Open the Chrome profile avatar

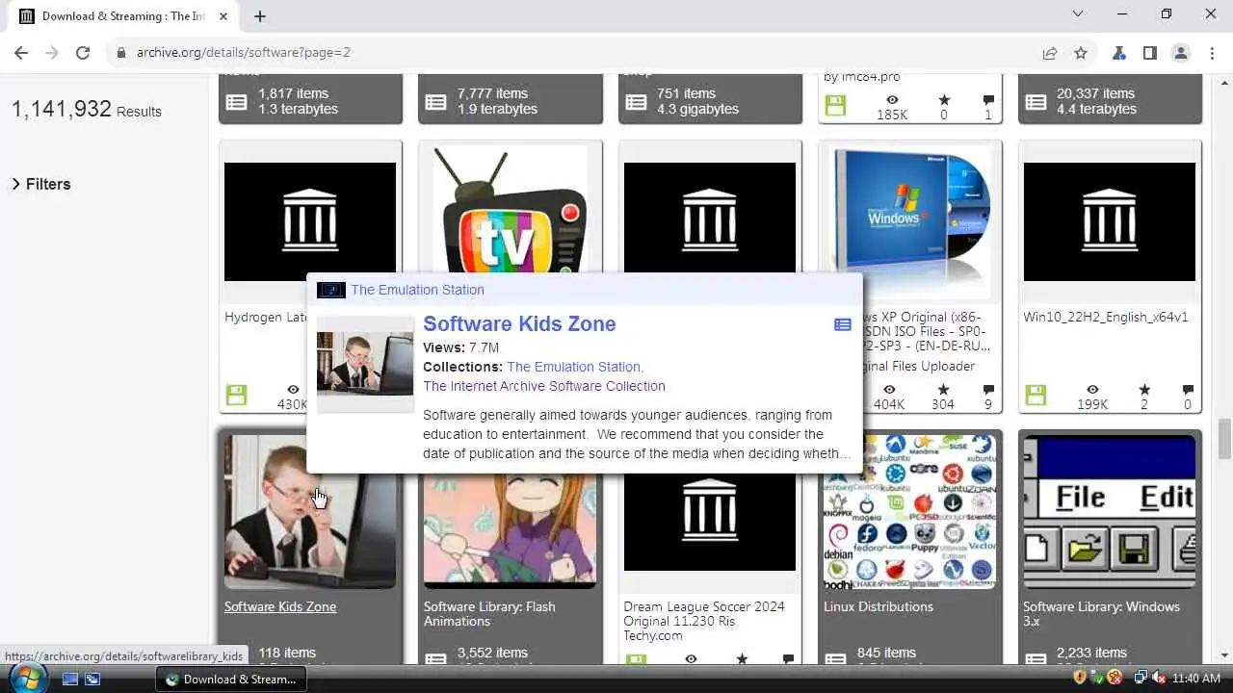[1181, 53]
